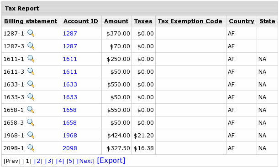Inspect statement 1611-3 via magnifier icon
The width and height of the screenshot is (279, 167).
pos(31,71)
